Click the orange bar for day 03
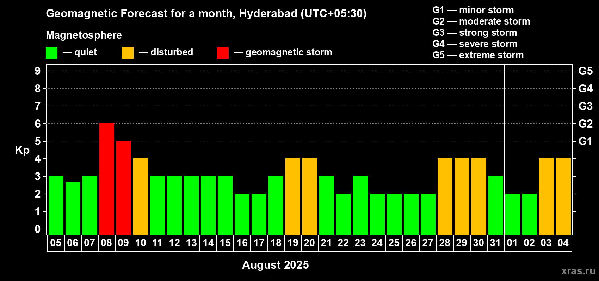The width and height of the screenshot is (599, 281). [x=546, y=196]
